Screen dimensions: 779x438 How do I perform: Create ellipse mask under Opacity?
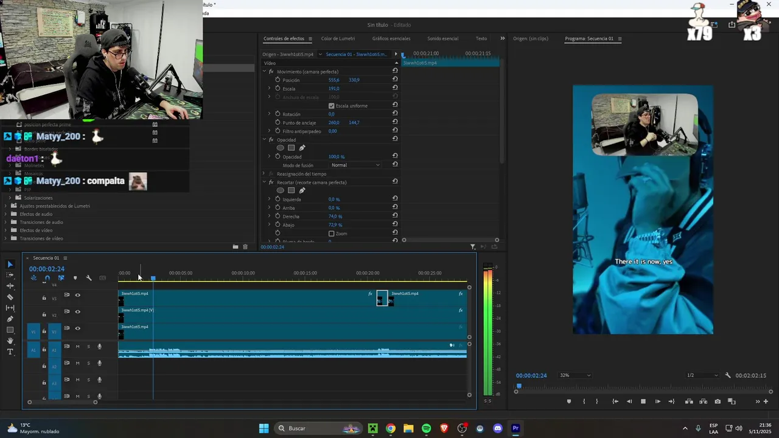pos(280,148)
